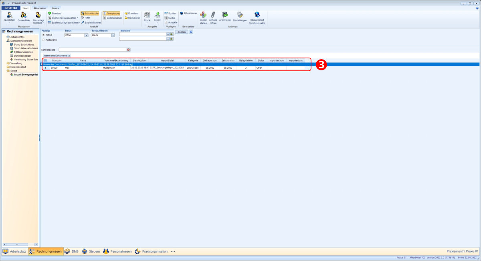Select the Archivierte radio button
This screenshot has width=481, height=261.
[x=43, y=40]
